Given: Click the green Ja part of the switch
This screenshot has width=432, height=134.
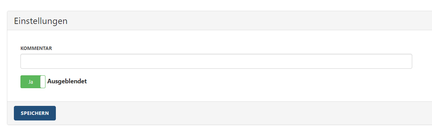Looking at the screenshot, I should [x=31, y=82].
